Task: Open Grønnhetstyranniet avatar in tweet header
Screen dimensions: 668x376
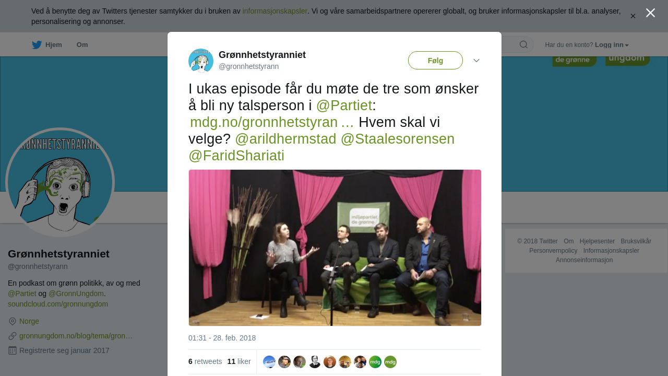Action: tap(201, 61)
